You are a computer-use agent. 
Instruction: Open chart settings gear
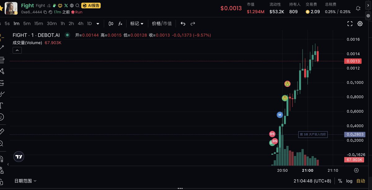point(360,24)
